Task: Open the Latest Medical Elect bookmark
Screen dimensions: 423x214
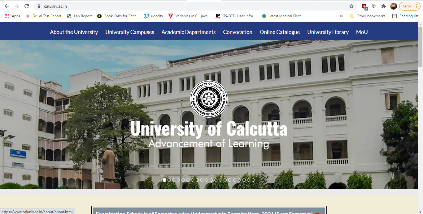Action: [x=282, y=16]
